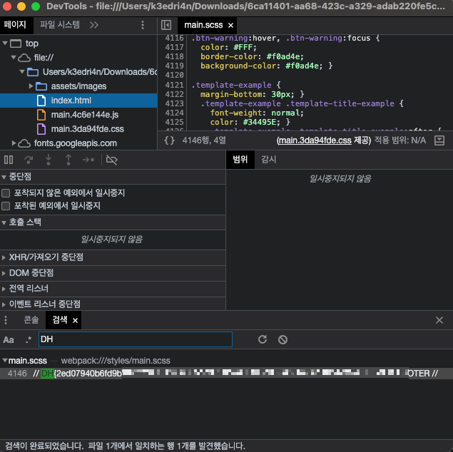Image resolution: width=453 pixels, height=452 pixels.
Task: Deactivate breakpoints
Action: (x=112, y=160)
